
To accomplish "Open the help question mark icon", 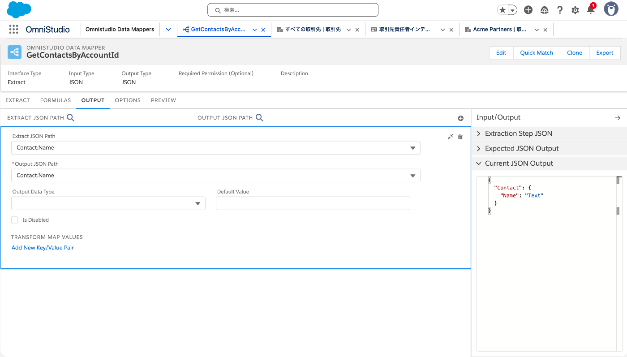I will pyautogui.click(x=560, y=10).
